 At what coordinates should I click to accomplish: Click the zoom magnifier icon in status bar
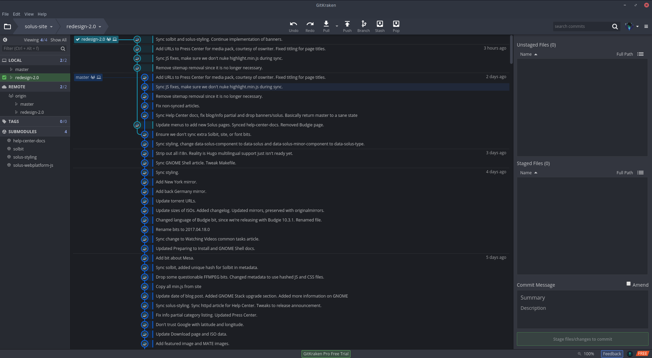point(579,354)
